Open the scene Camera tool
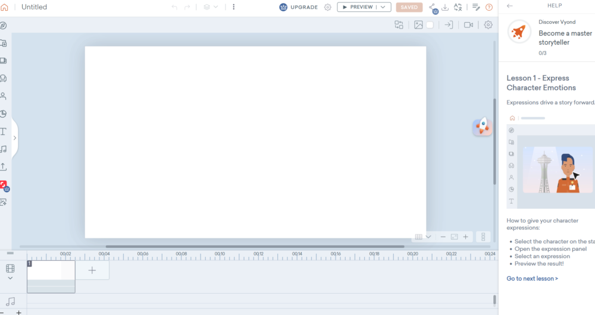 468,25
